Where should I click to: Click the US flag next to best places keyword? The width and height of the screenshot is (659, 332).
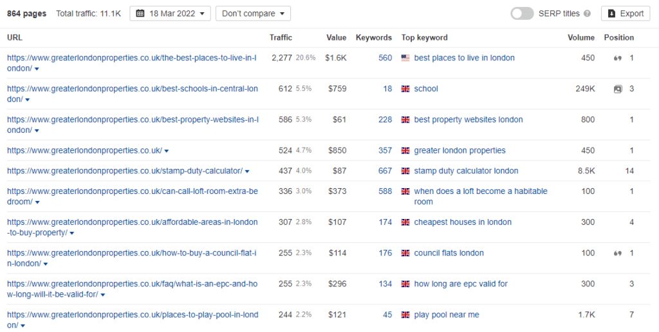click(x=405, y=58)
